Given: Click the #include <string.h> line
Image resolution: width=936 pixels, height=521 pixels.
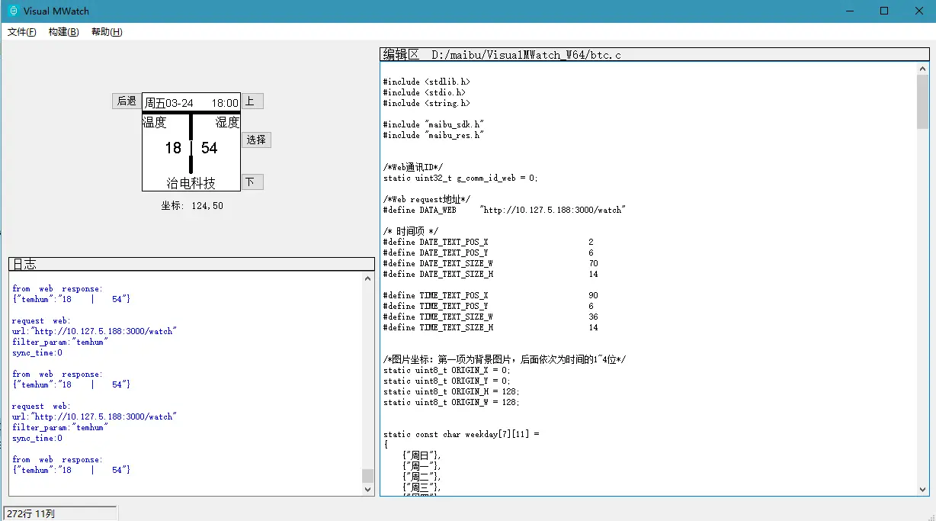Looking at the screenshot, I should [426, 103].
